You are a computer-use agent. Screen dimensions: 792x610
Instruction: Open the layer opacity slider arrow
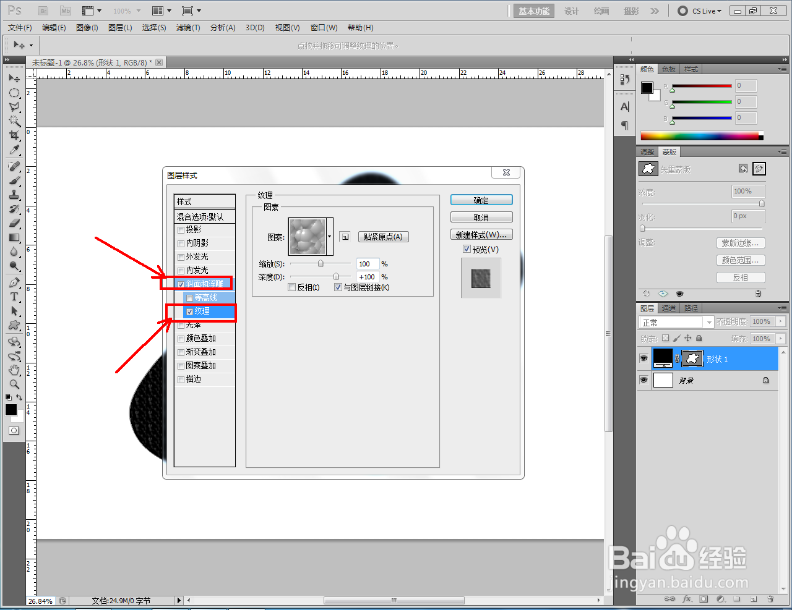coord(781,321)
